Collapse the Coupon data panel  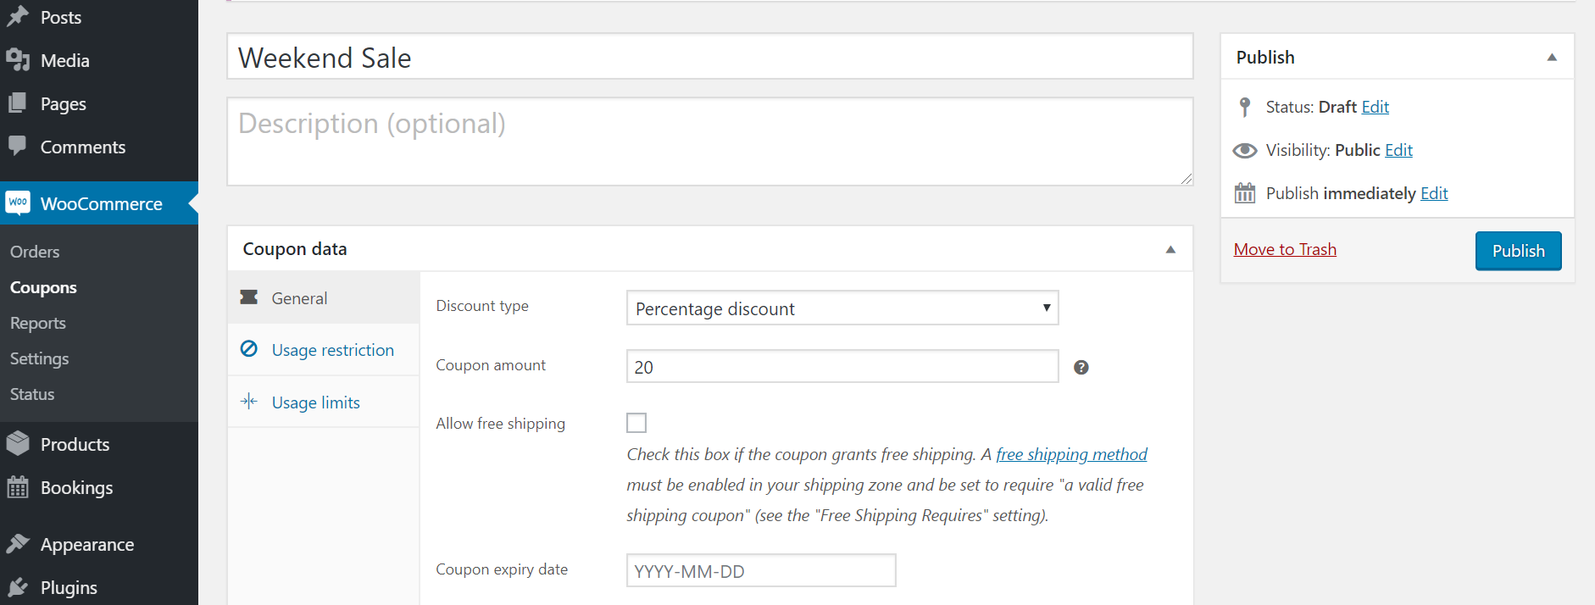tap(1170, 249)
